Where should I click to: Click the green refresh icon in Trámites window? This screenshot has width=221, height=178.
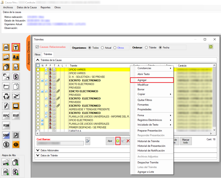tap(211, 47)
